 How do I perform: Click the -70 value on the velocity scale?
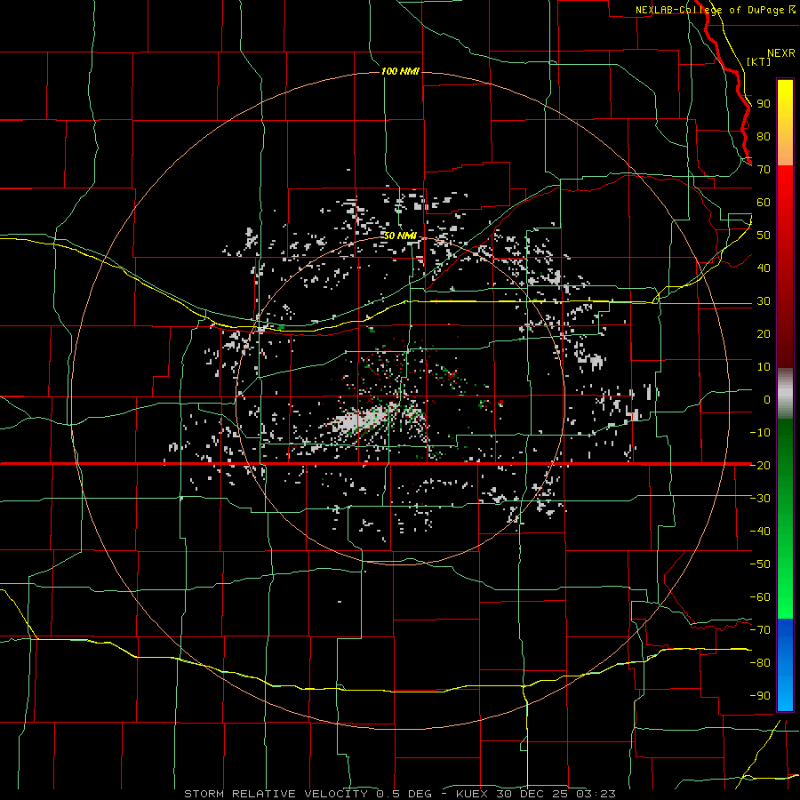point(760,630)
